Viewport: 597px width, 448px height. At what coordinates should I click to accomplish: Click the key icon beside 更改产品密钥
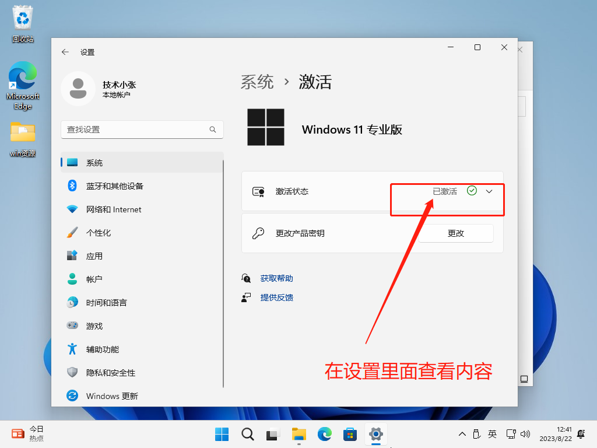258,233
